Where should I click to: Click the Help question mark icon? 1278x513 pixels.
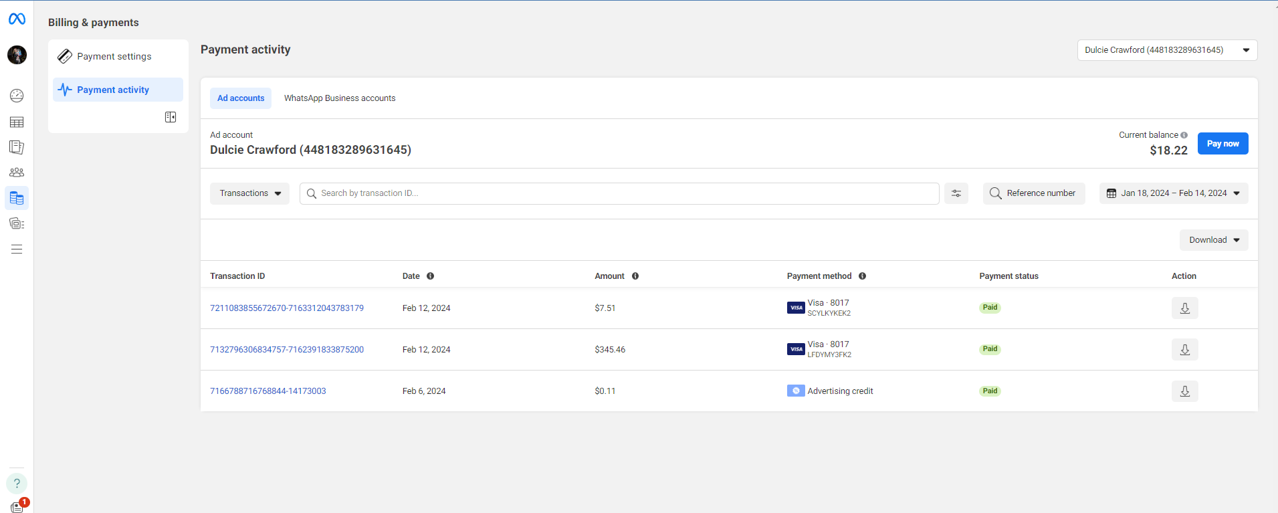[17, 483]
